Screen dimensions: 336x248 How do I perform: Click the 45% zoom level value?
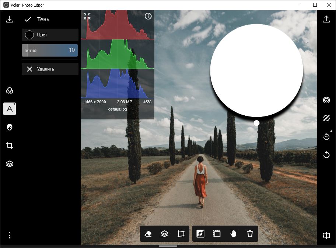(147, 102)
